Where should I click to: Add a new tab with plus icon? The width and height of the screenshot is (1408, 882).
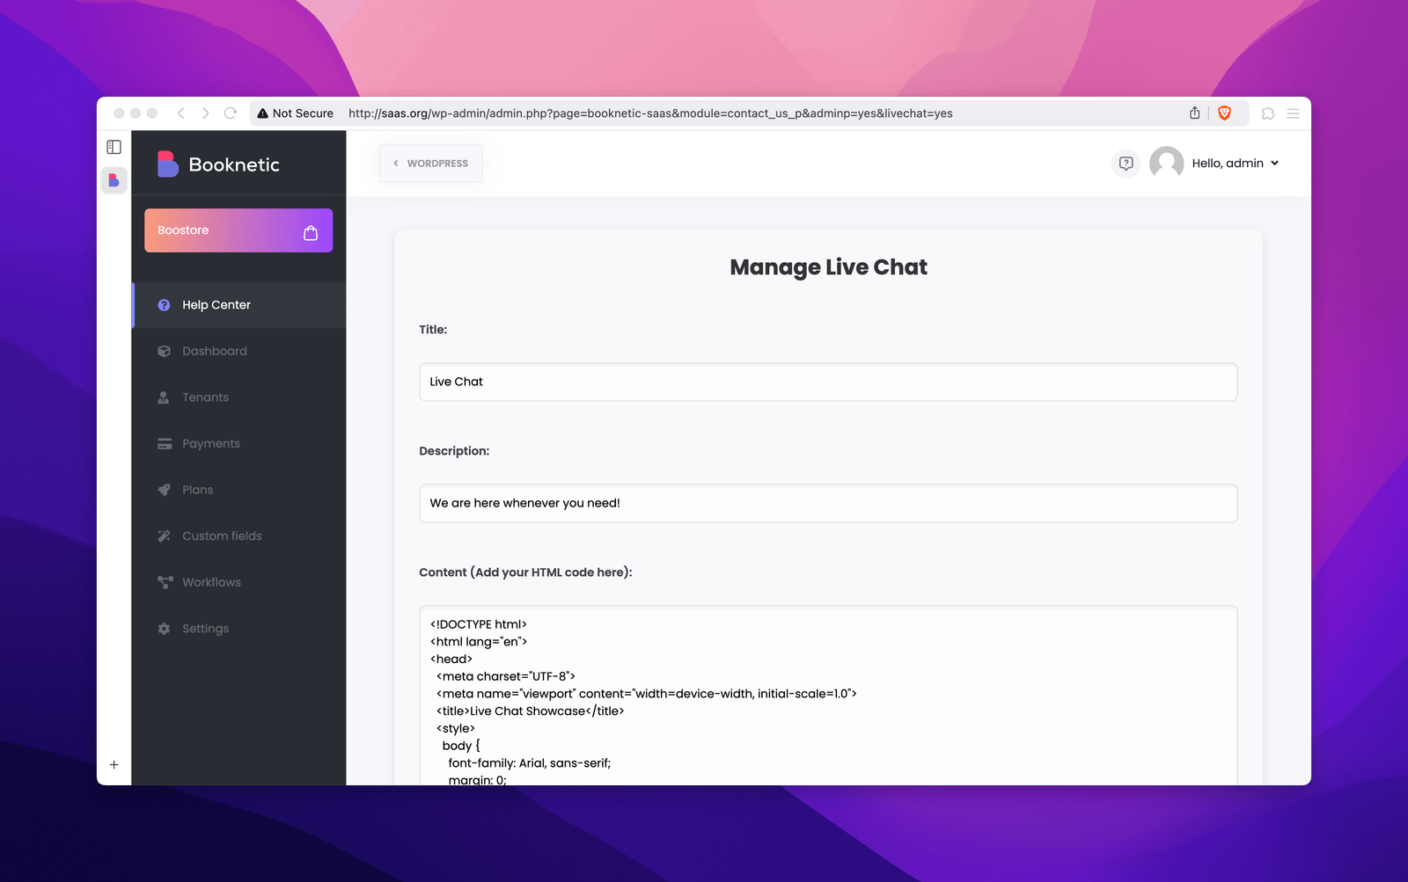click(114, 765)
